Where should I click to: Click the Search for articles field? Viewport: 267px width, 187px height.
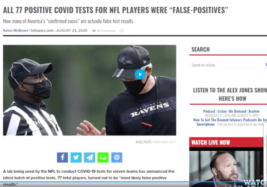tap(226, 65)
